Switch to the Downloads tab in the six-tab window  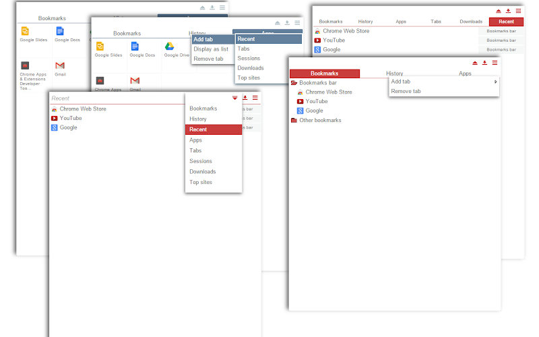471,22
